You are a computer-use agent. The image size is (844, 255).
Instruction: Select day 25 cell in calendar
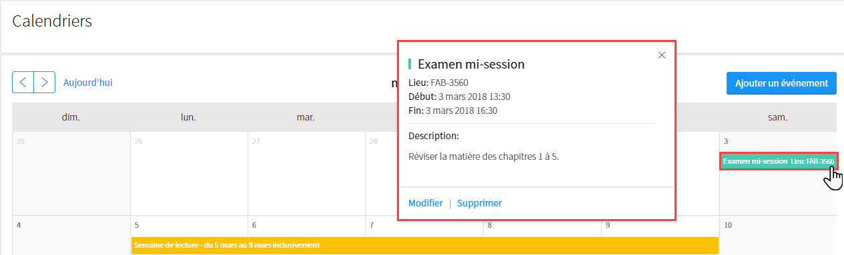point(71,173)
